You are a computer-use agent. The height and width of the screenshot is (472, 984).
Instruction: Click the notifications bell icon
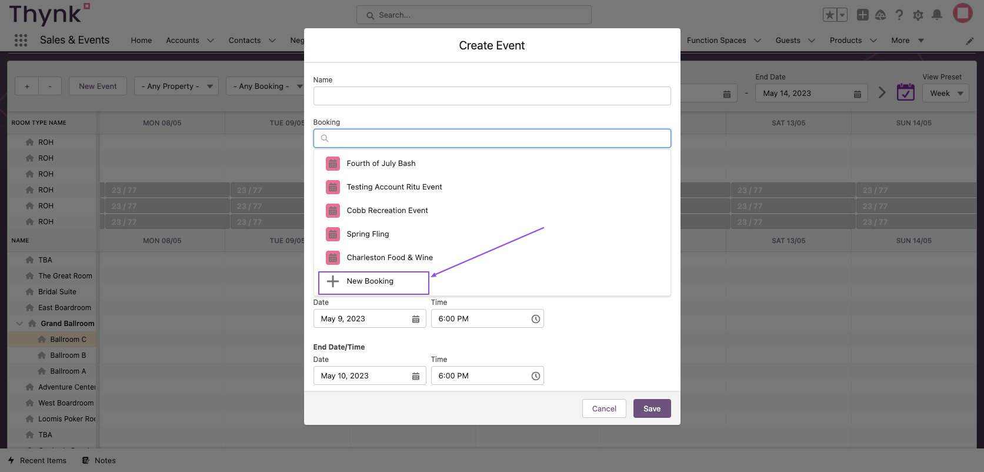(x=937, y=15)
